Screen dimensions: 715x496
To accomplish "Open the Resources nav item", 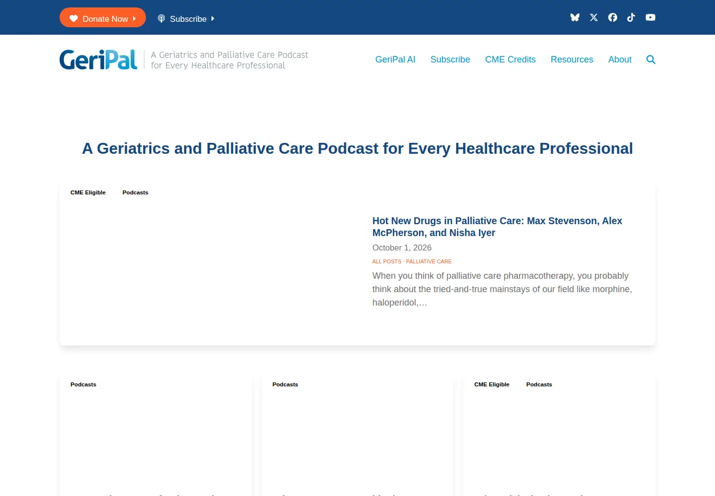I will [x=572, y=60].
